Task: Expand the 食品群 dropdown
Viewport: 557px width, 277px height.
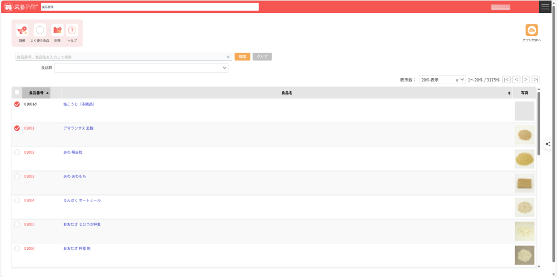Action: (x=141, y=68)
